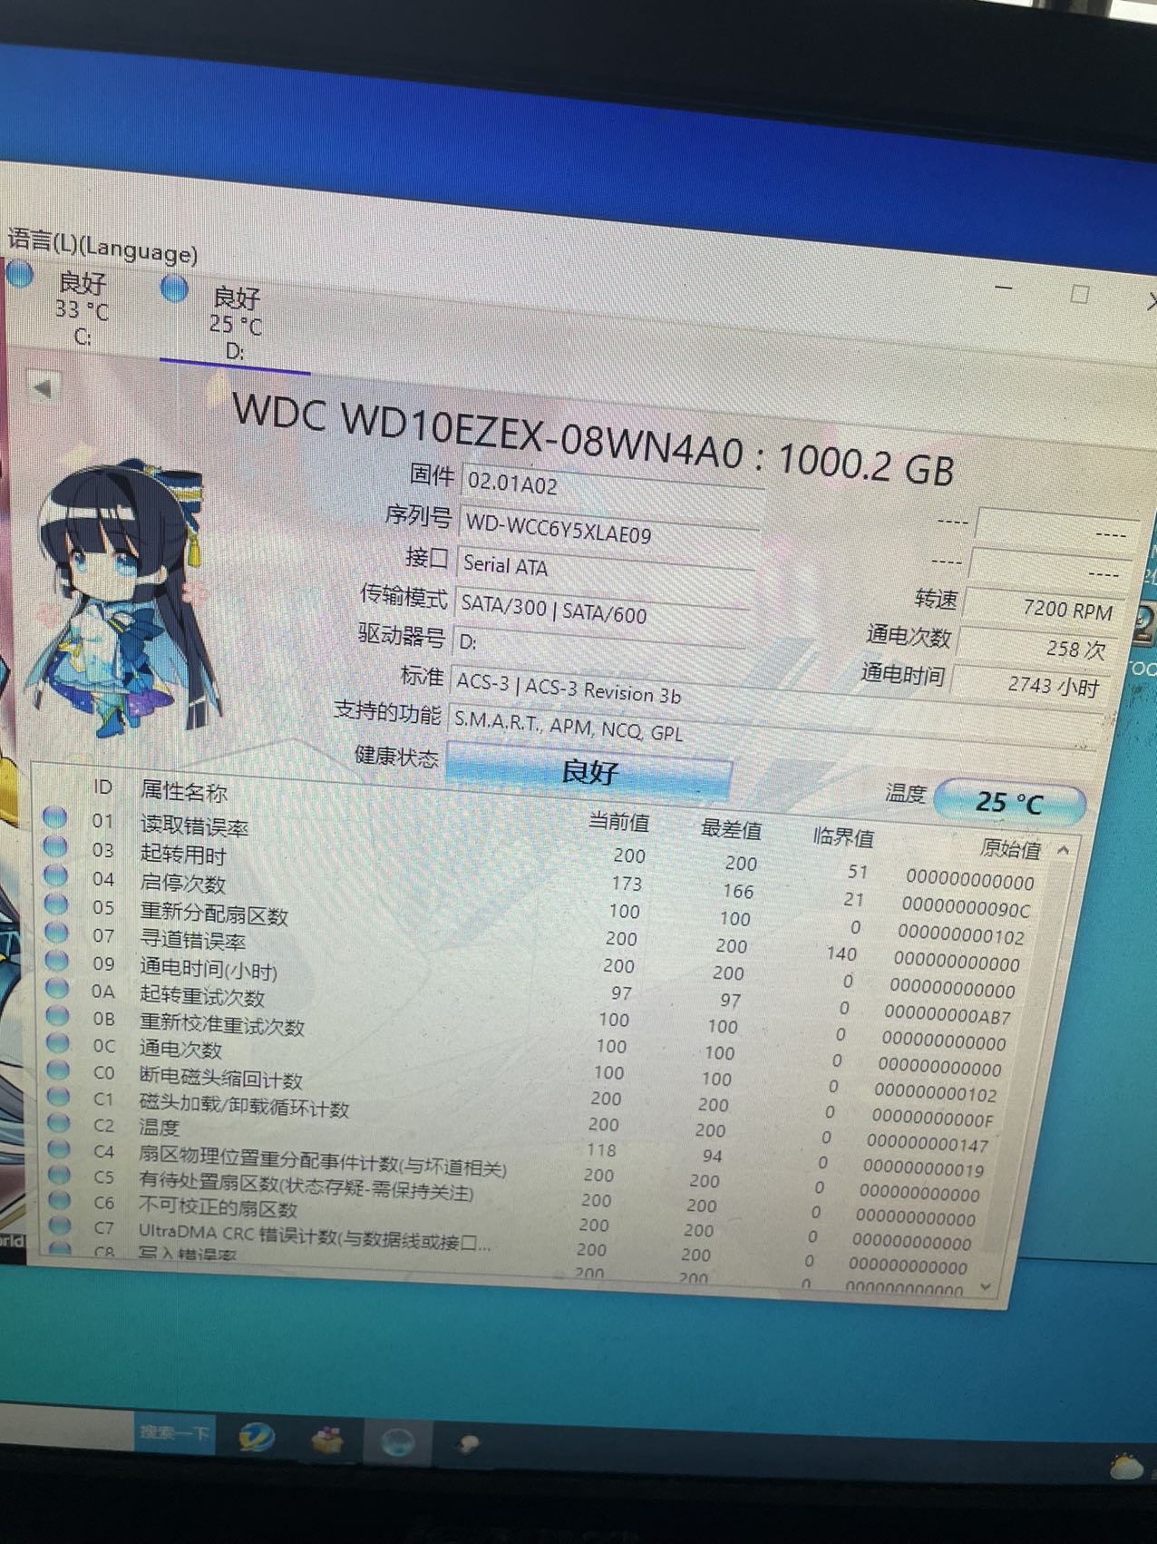Screen dimensions: 1157x1544
Task: Click the 搜索一下 taskbar search button
Action: (173, 1433)
